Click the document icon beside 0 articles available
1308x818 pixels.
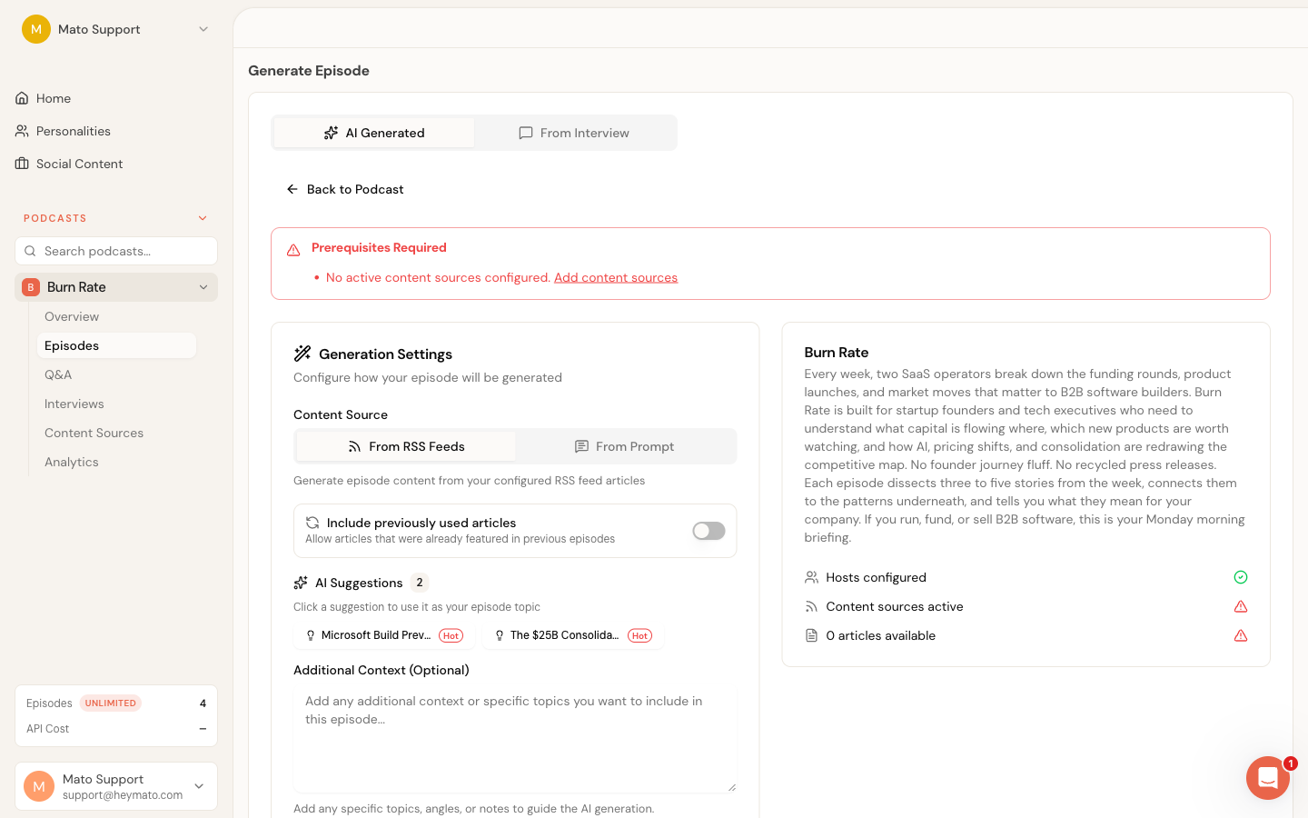(811, 635)
